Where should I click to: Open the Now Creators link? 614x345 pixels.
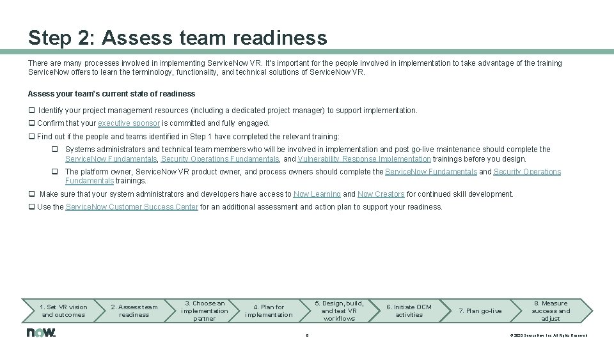coord(381,194)
